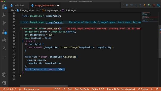Change file encoding UTF-8
Screen dimensions: 161x91
pos(57,89)
